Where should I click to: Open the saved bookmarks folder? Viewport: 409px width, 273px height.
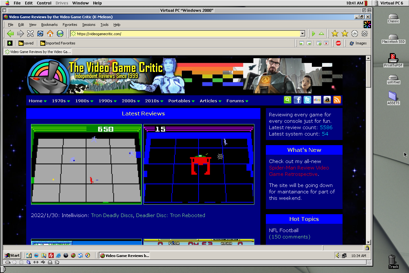click(26, 43)
